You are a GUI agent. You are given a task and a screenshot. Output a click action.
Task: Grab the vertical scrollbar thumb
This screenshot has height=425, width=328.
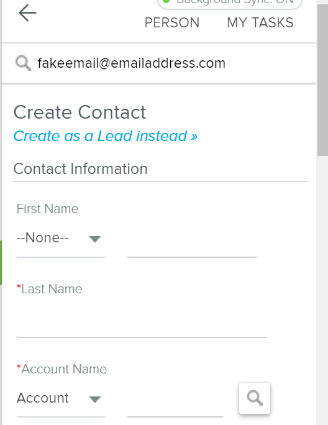tap(322, 80)
